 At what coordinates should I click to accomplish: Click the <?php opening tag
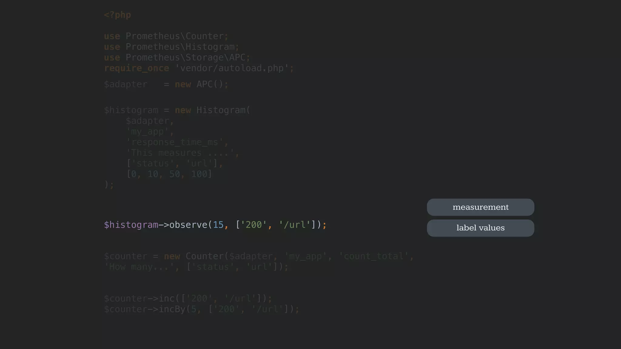pyautogui.click(x=117, y=15)
